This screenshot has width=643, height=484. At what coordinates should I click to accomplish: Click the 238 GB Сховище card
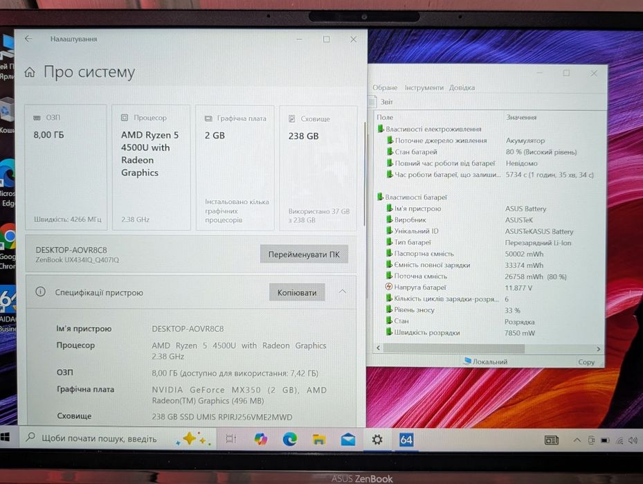(x=318, y=168)
